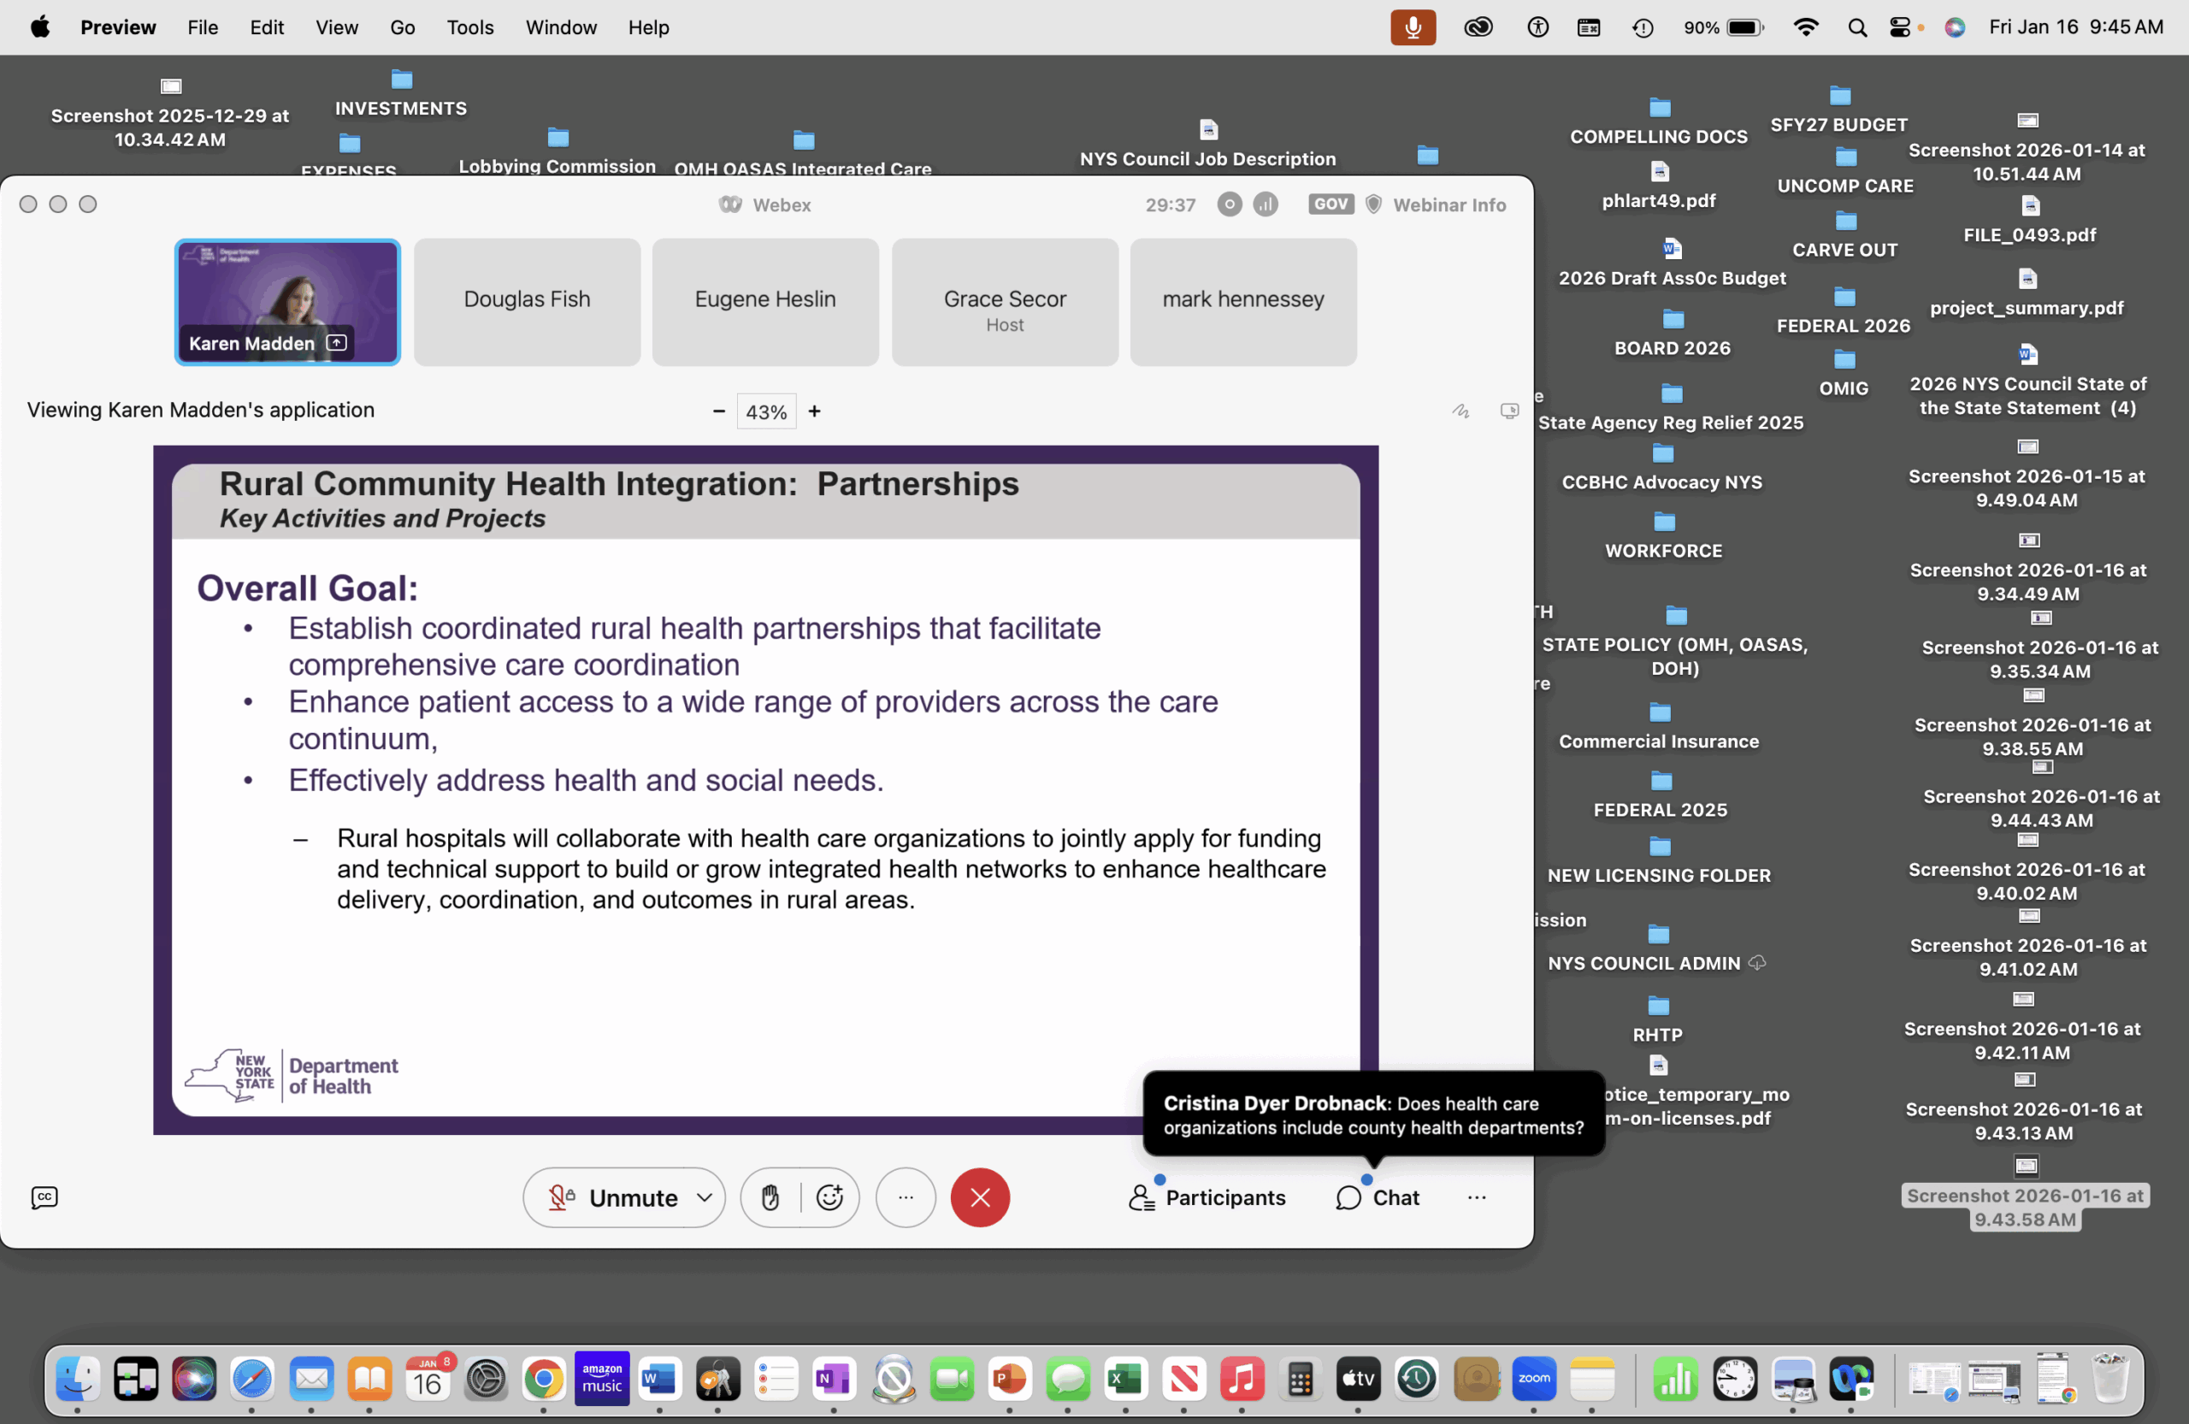This screenshot has height=1424, width=2189.
Task: Expand the audio options arrow beside Unmute
Action: 705,1197
